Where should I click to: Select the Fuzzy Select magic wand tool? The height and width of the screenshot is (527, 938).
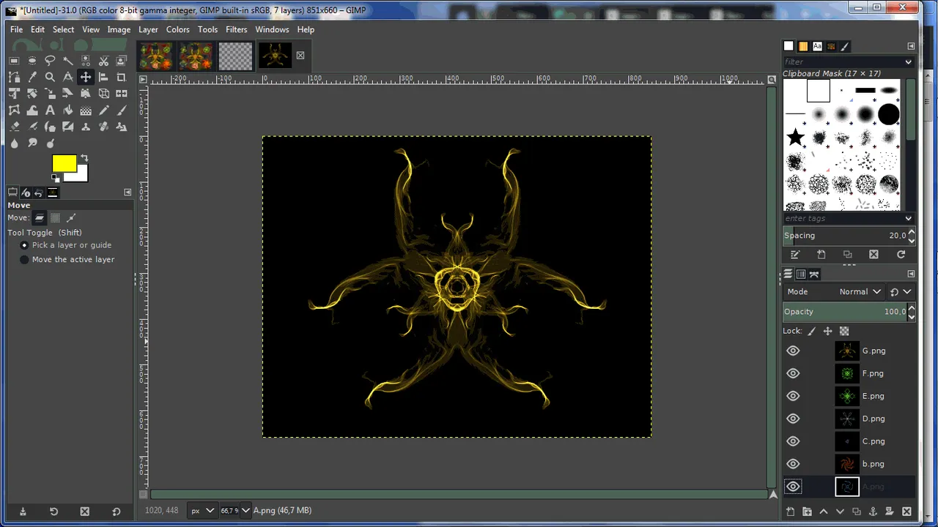[68, 61]
